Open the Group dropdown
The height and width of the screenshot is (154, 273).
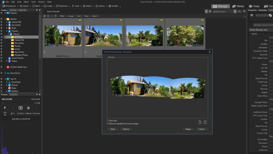(72, 16)
